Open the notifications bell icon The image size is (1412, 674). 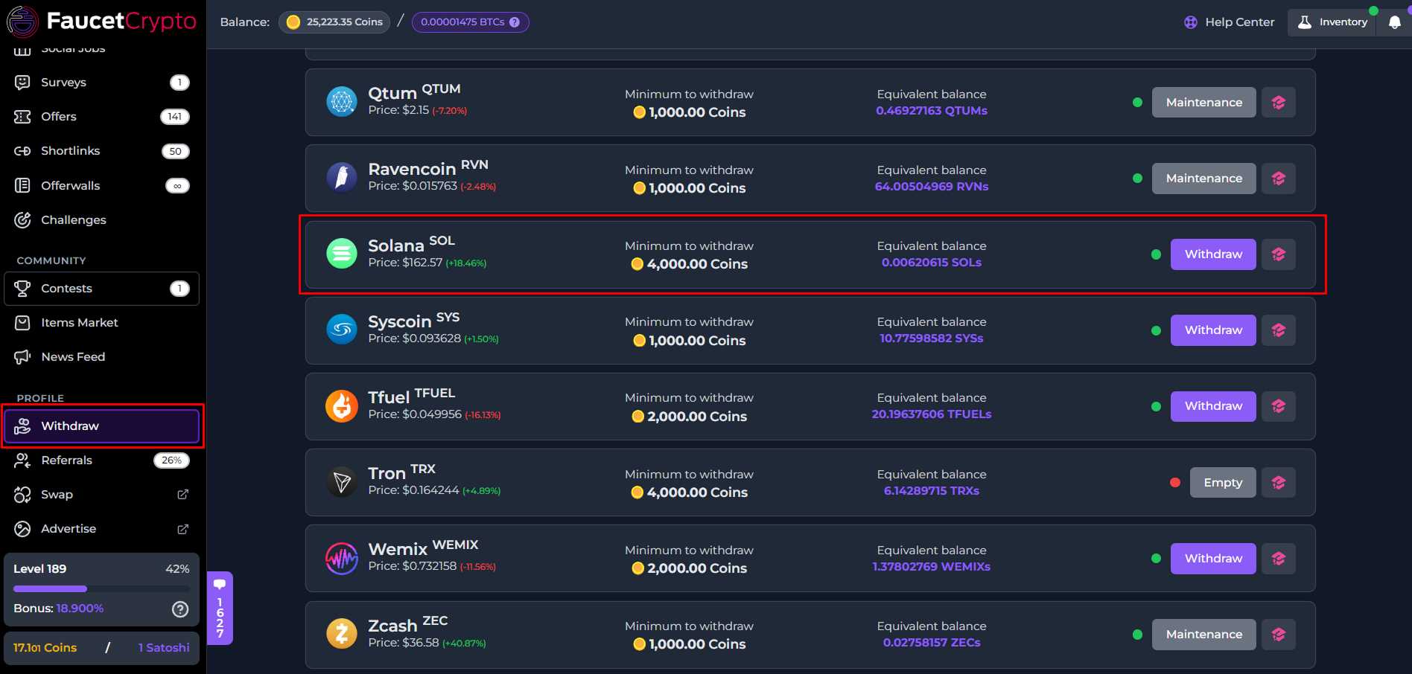[x=1394, y=22]
